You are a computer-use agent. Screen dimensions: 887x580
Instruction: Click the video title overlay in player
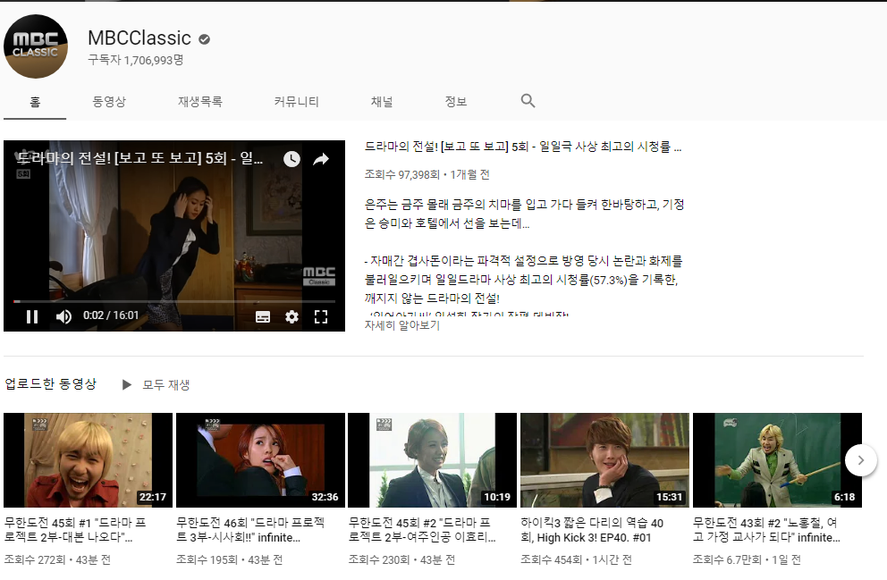click(x=139, y=157)
